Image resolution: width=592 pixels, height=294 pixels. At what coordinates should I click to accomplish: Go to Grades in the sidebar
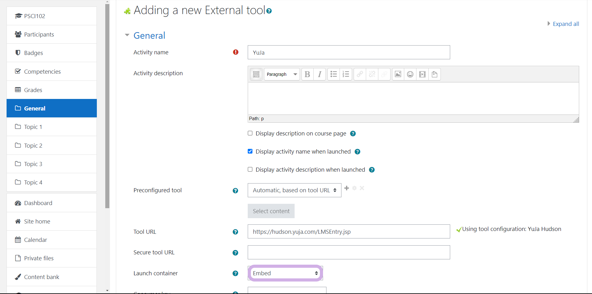click(33, 90)
